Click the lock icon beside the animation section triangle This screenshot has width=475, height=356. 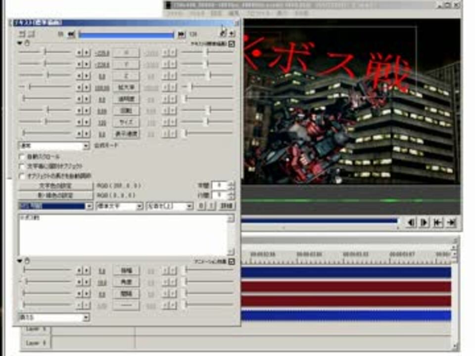27,261
